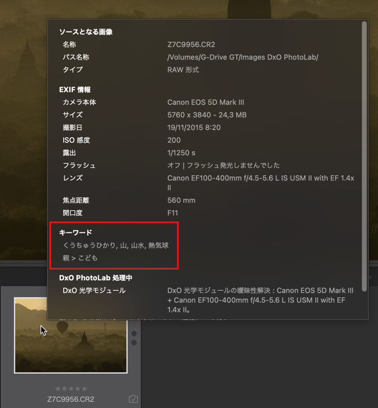This screenshot has height=408, width=378.
Task: Click the キーワード section heading
Action: pyautogui.click(x=75, y=232)
